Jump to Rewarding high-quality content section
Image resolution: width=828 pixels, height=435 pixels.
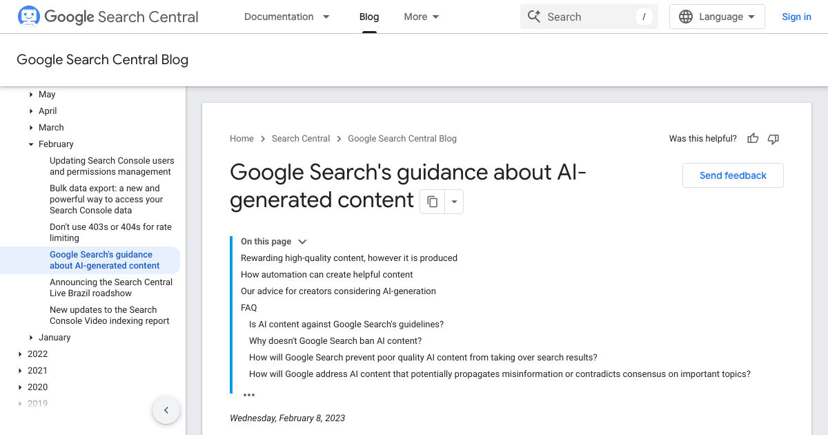click(x=349, y=258)
